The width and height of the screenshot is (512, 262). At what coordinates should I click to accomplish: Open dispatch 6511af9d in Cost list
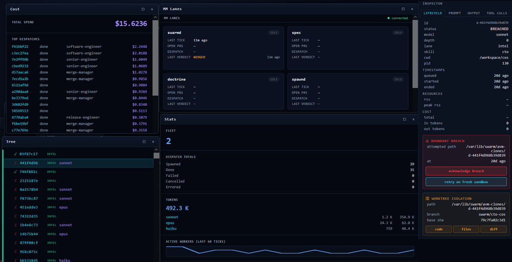coord(79,85)
